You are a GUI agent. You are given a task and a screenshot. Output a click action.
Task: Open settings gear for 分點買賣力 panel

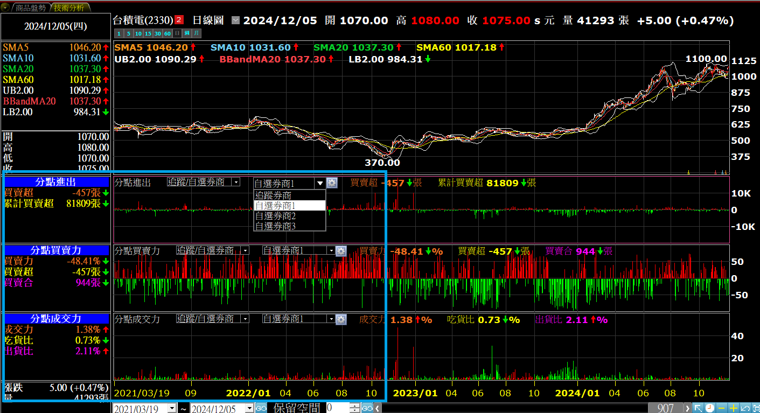pos(341,250)
